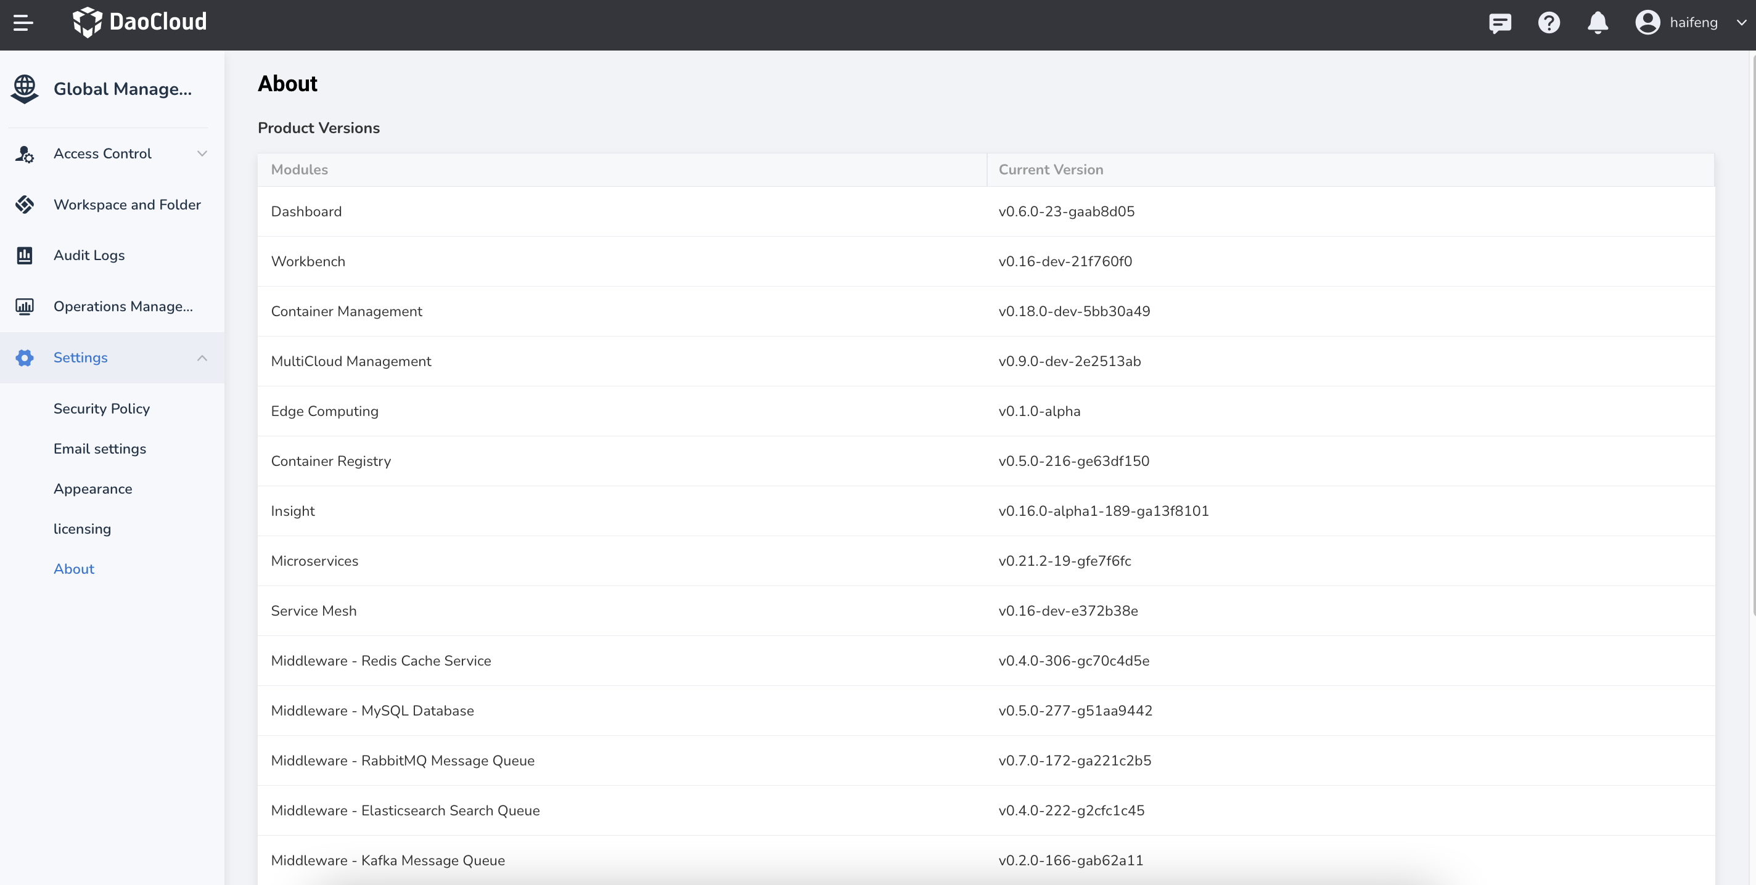1756x885 pixels.
Task: Click version v0.16-dev-21f760f0
Action: (x=1065, y=261)
